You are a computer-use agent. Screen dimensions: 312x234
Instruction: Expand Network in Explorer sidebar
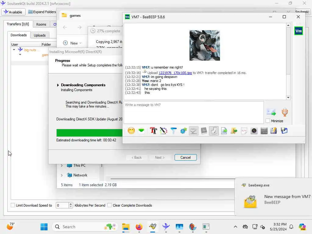click(62, 175)
